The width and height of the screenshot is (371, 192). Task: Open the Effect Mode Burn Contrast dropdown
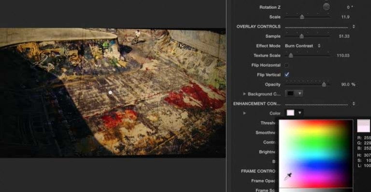(302, 46)
